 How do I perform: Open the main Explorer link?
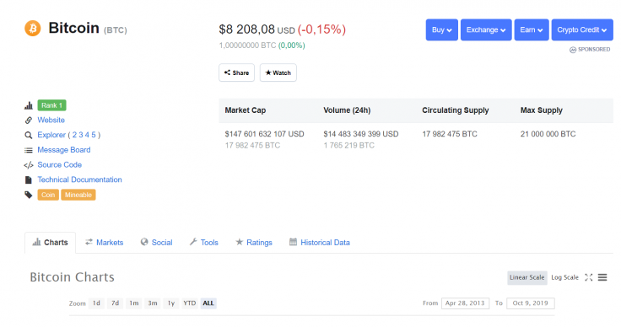pos(51,135)
